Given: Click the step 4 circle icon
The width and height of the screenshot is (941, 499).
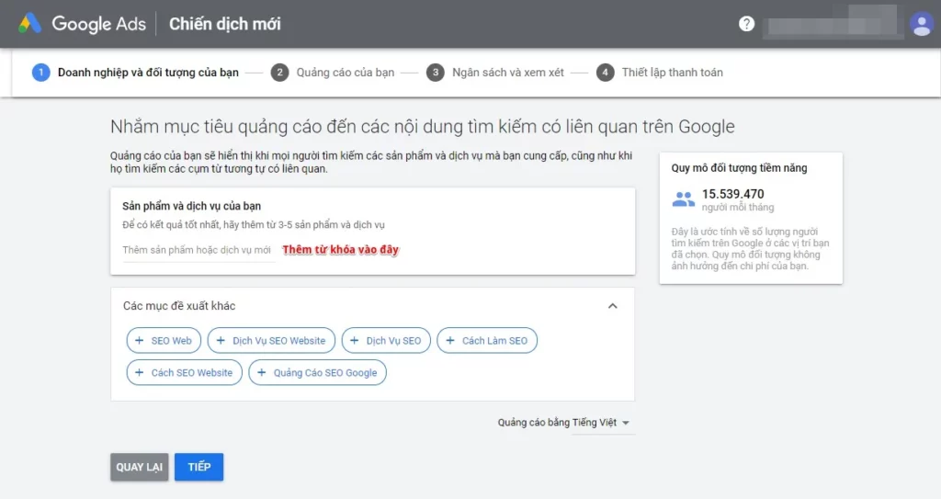Looking at the screenshot, I should [605, 73].
